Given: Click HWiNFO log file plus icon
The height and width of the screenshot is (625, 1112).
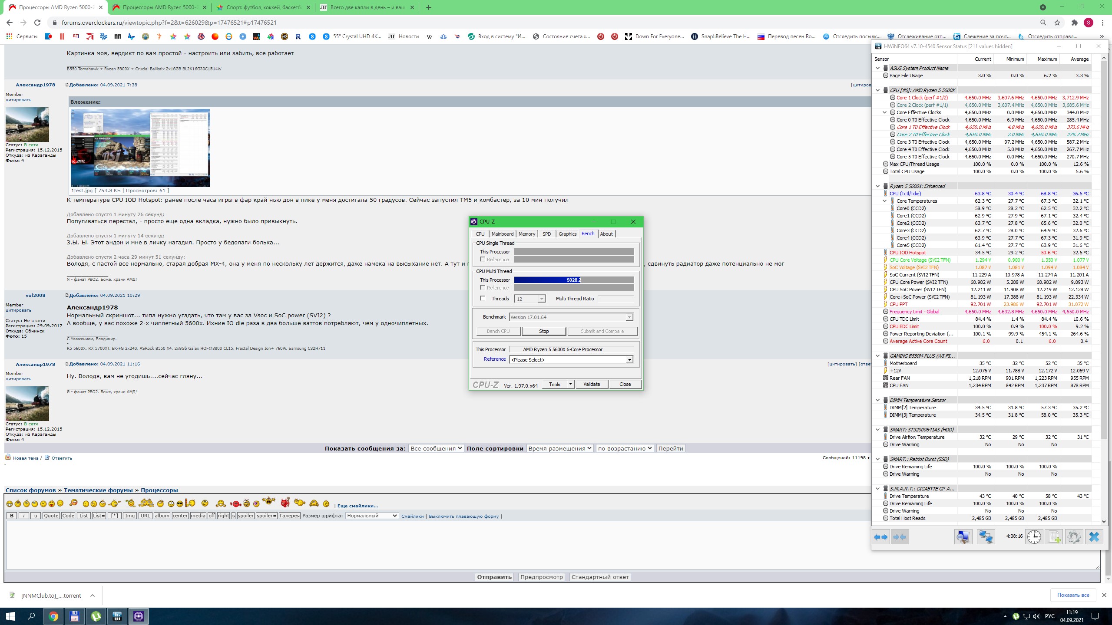Looking at the screenshot, I should (1054, 537).
